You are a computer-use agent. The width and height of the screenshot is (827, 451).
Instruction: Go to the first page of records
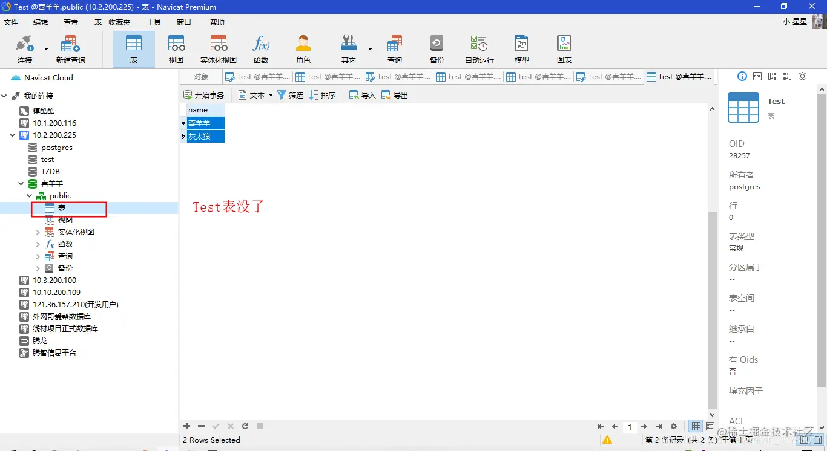(x=601, y=426)
